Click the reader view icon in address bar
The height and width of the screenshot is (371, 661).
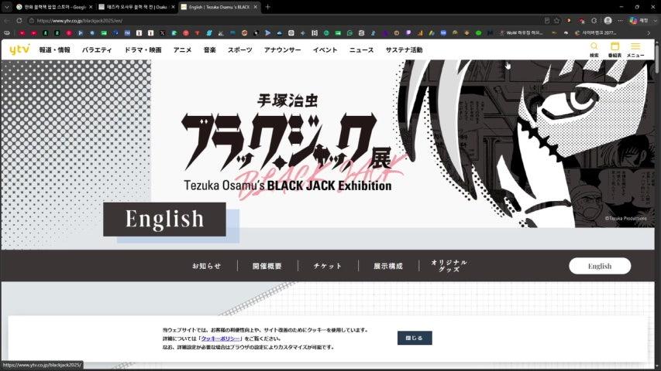tap(547, 20)
